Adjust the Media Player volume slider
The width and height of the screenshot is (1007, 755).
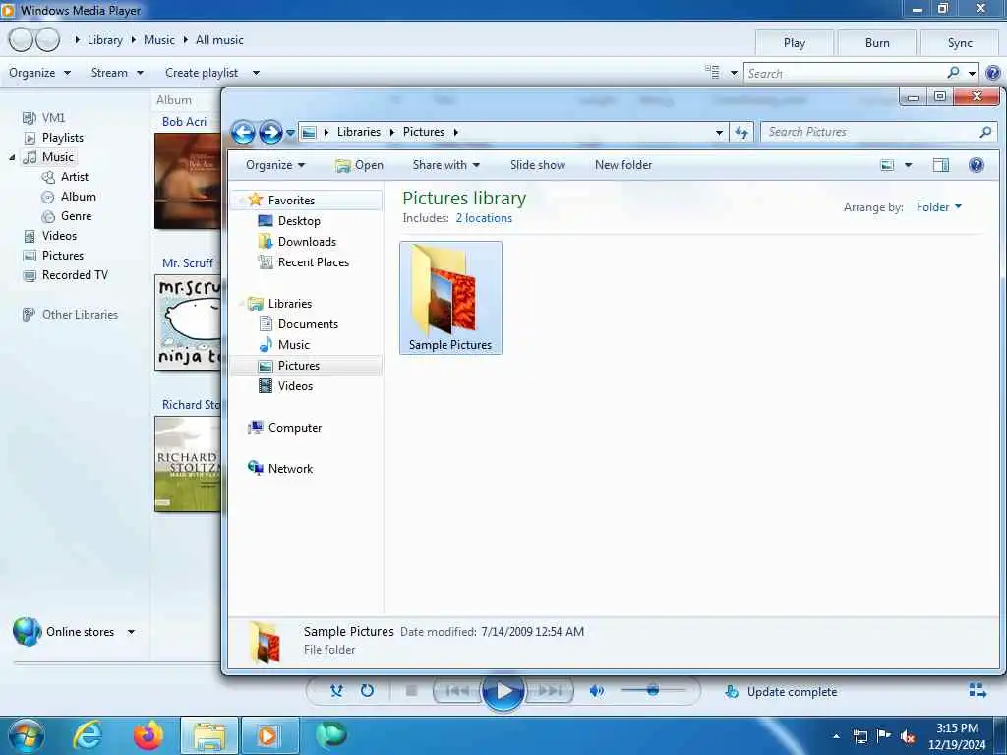(x=653, y=690)
